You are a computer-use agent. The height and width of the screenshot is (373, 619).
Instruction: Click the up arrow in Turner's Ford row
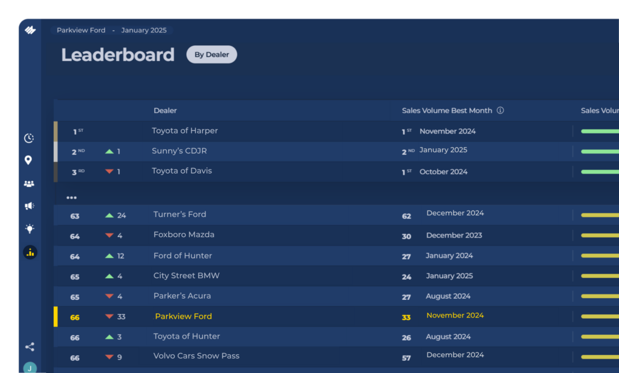tap(109, 215)
